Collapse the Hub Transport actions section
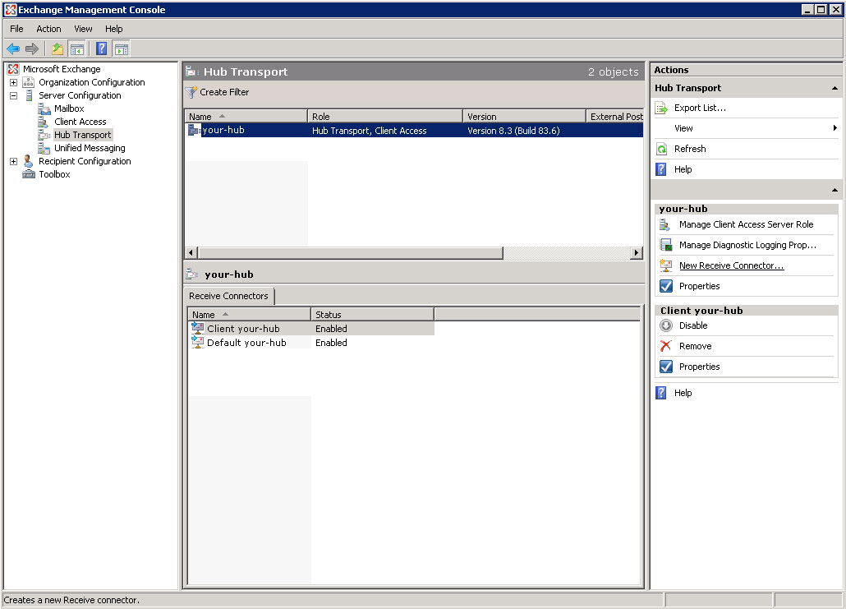Viewport: 846px width, 609px height. tap(835, 88)
